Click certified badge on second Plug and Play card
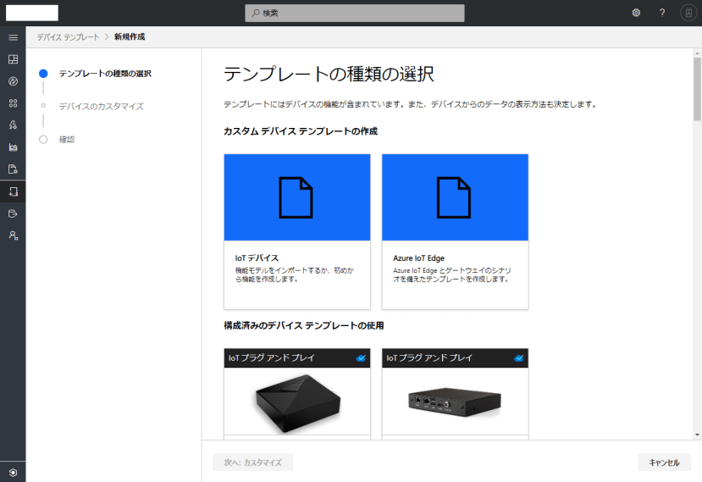702x482 pixels. point(519,358)
